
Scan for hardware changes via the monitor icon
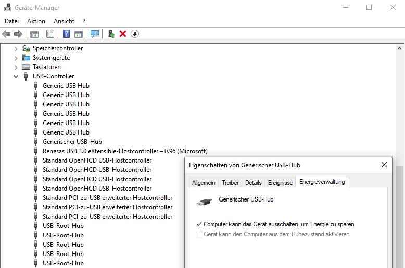[95, 34]
